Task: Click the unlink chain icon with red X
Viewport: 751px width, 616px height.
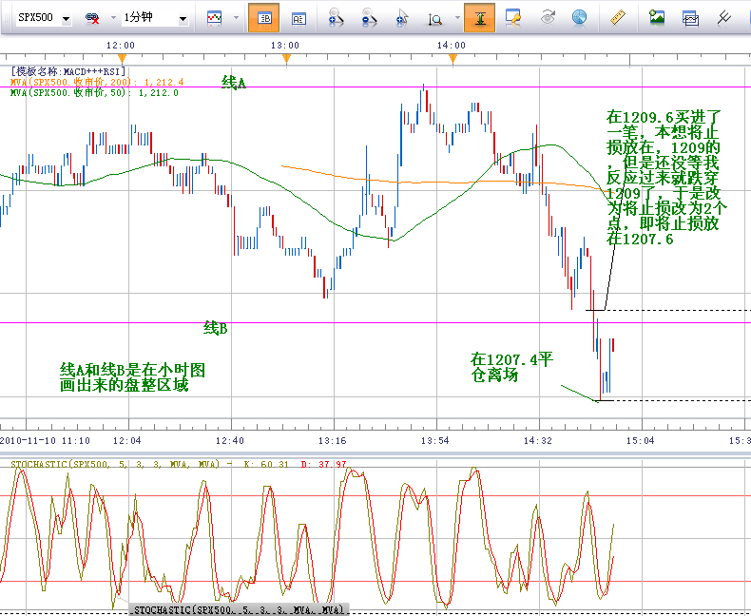Action: [x=93, y=18]
